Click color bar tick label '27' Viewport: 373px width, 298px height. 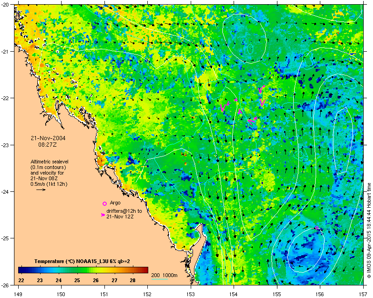pos(114,280)
